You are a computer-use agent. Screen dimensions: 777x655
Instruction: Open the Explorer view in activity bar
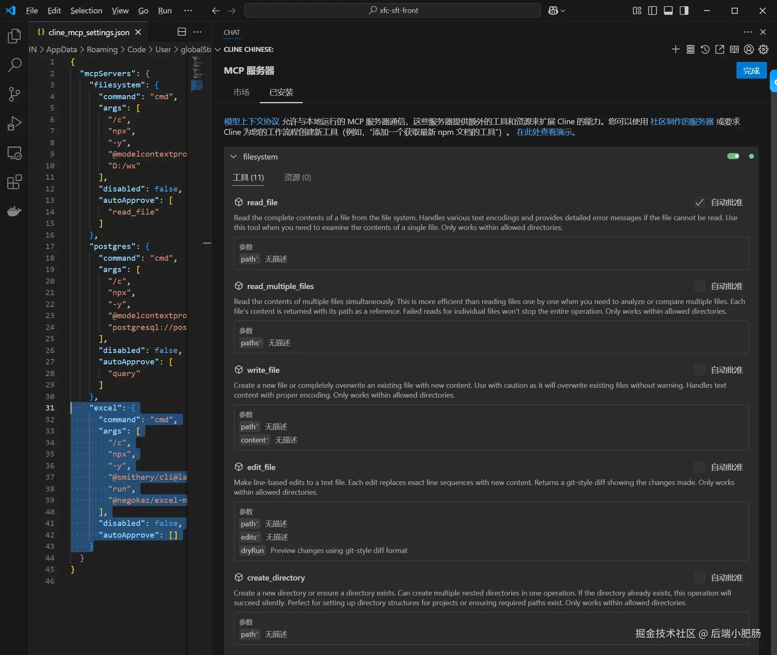(15, 36)
